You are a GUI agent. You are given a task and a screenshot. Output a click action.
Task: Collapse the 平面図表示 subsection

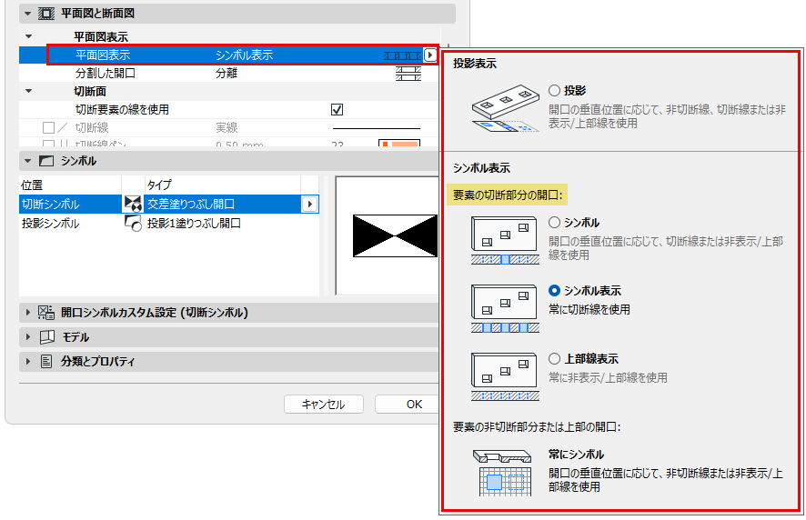[29, 36]
